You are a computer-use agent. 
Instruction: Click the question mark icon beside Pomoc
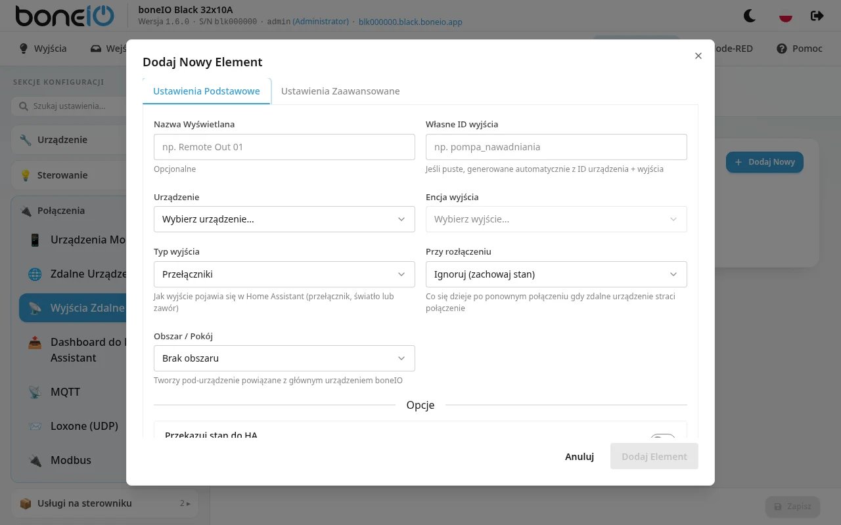tap(782, 49)
